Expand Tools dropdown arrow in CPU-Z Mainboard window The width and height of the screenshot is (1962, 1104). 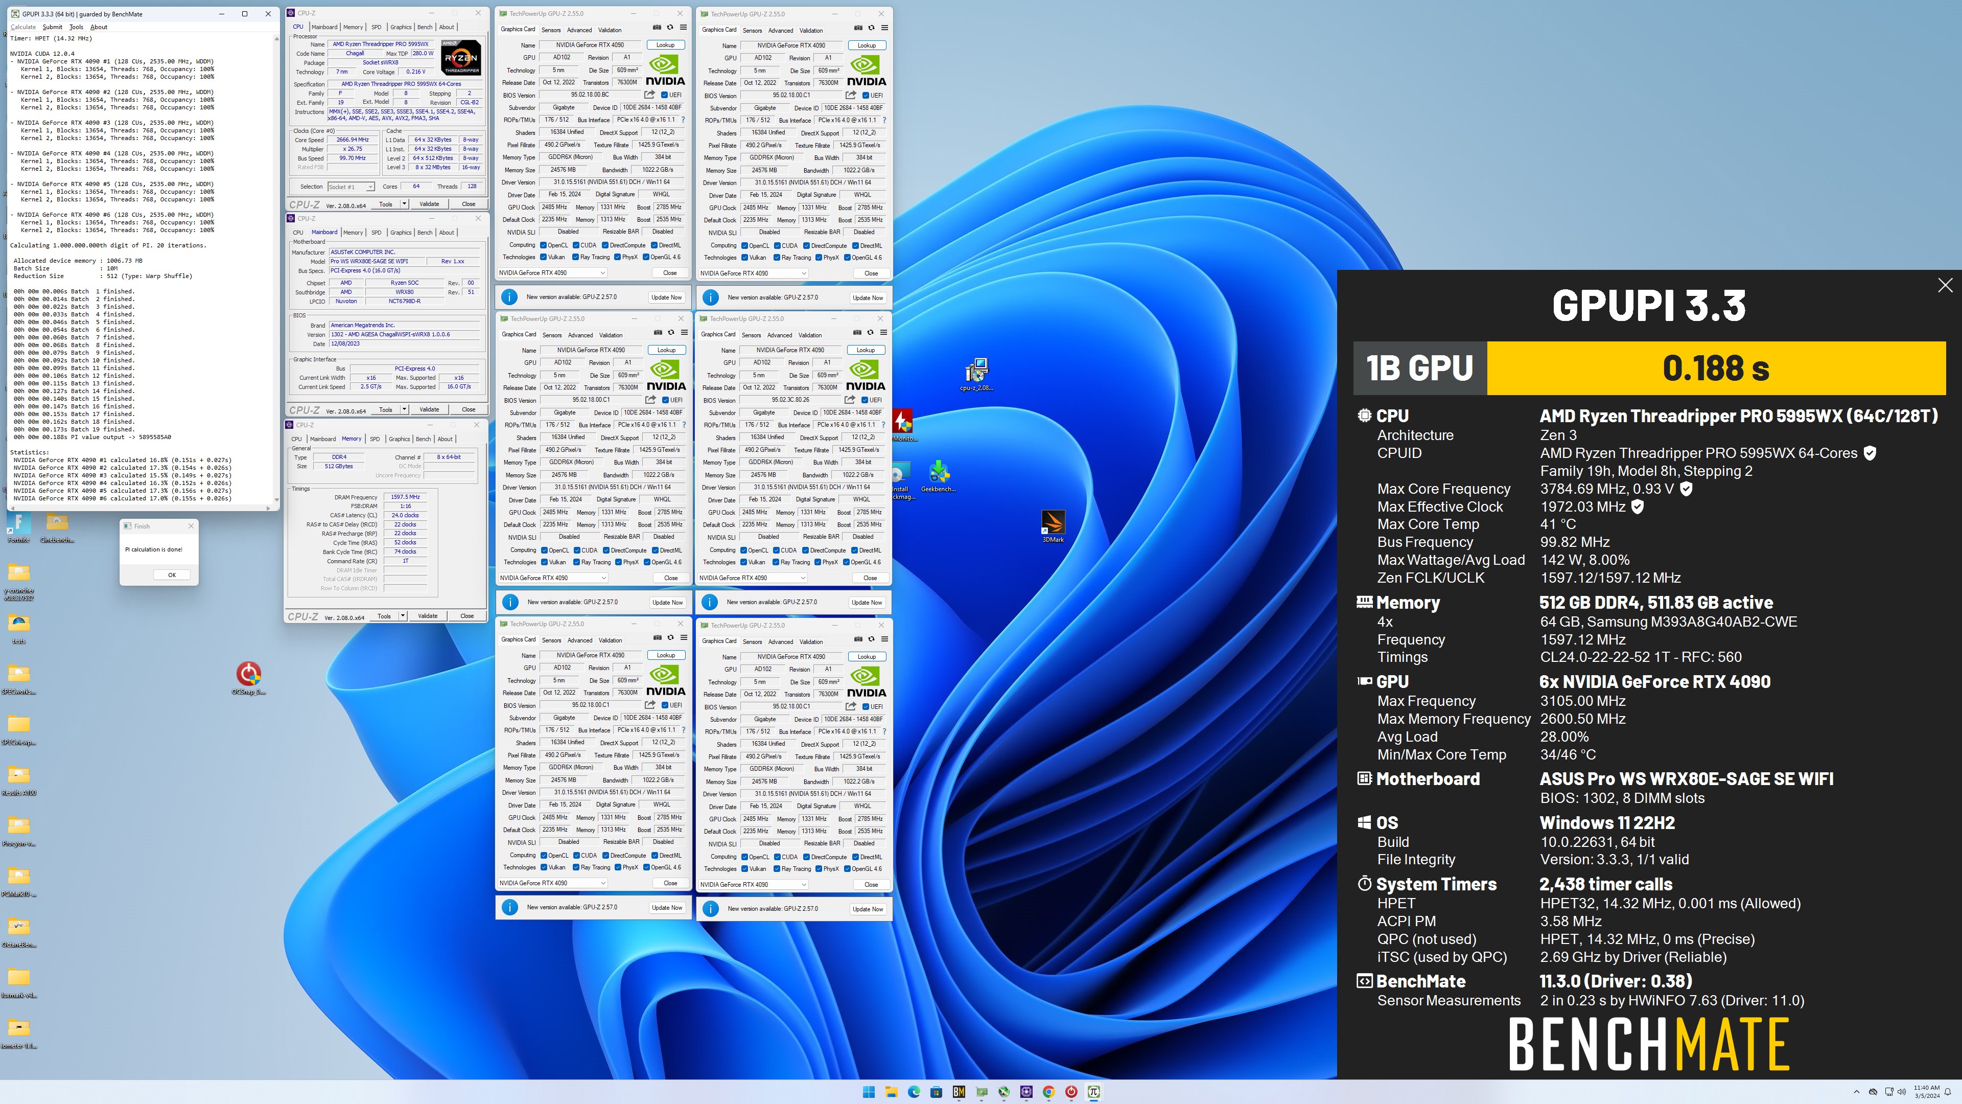[x=405, y=410]
